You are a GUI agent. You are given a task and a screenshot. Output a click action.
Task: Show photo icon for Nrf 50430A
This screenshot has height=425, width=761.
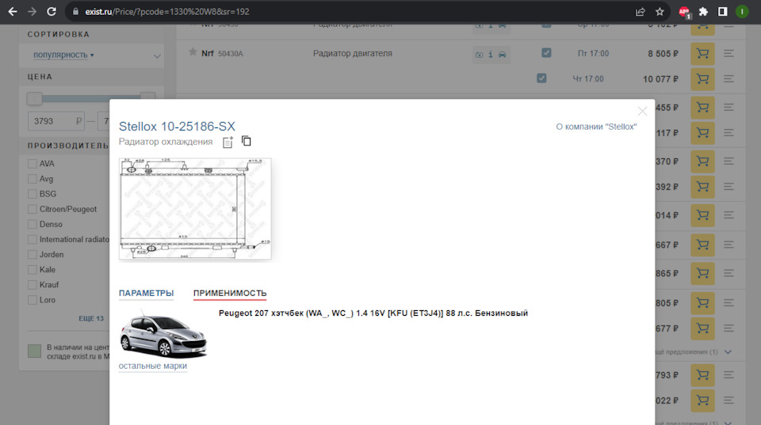pos(479,55)
